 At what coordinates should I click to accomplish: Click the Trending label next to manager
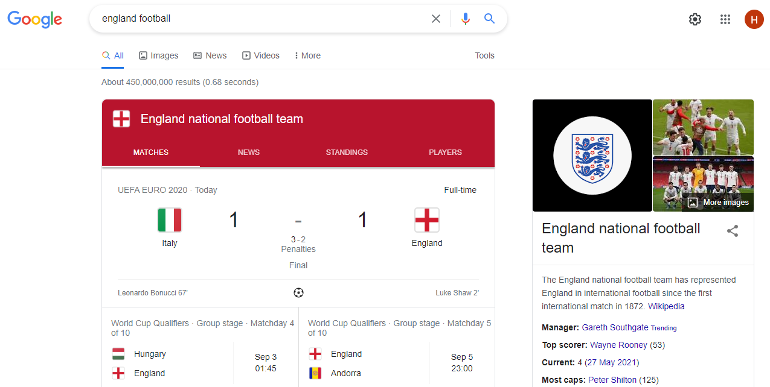tap(664, 328)
